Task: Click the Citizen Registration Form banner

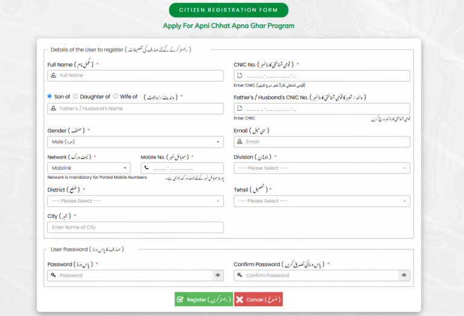Action: pos(228,10)
